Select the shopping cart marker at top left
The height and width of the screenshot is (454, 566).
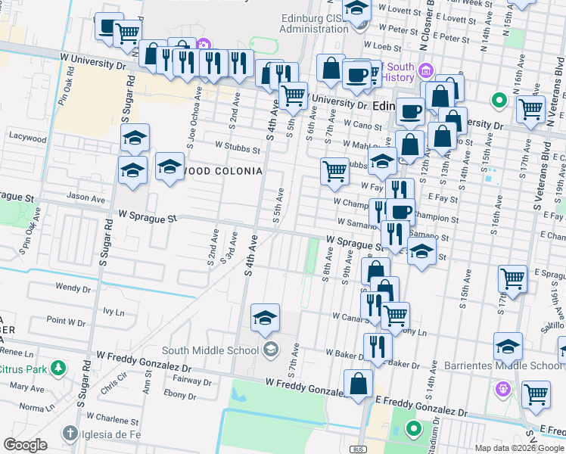tap(127, 35)
